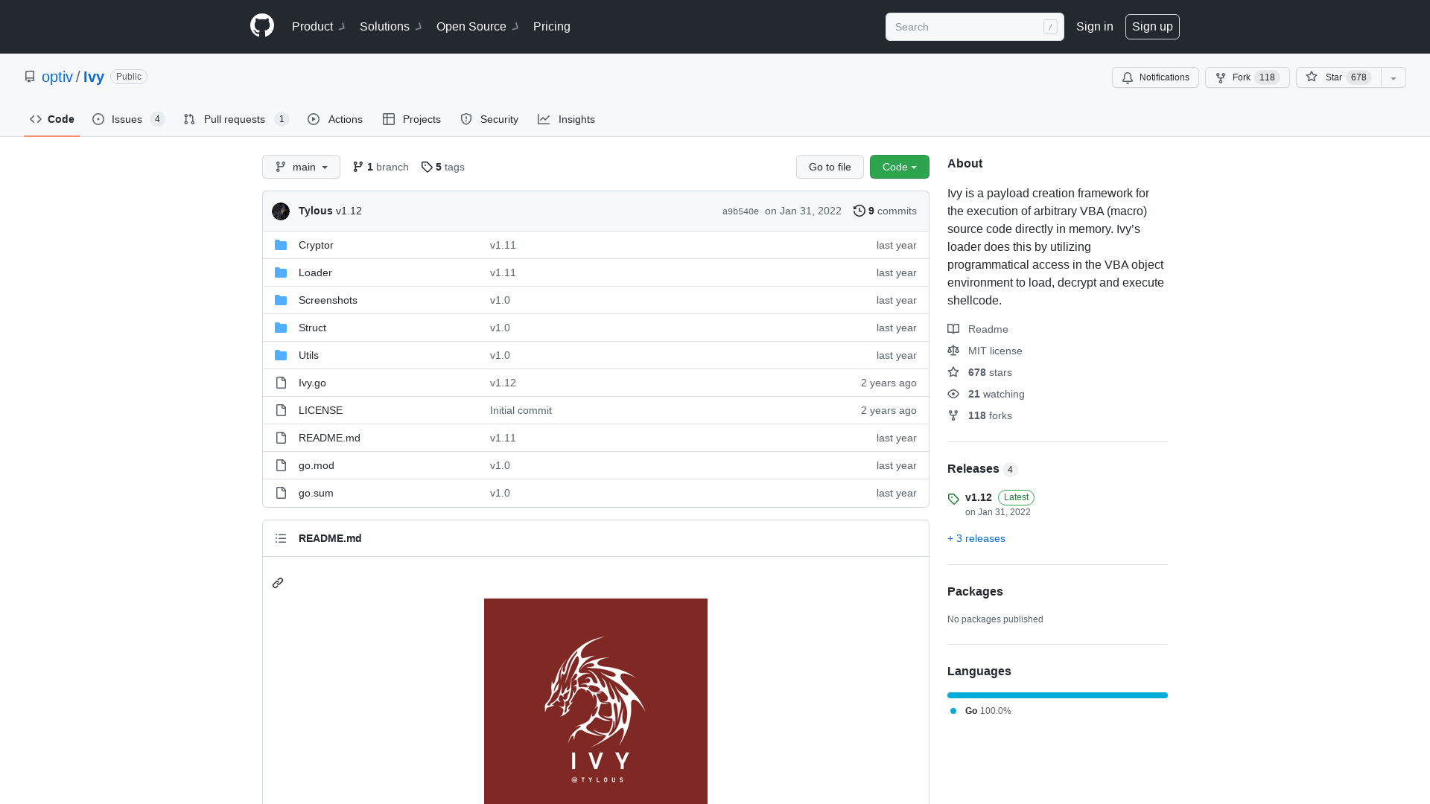Expand the Open Source menu

coord(477,27)
